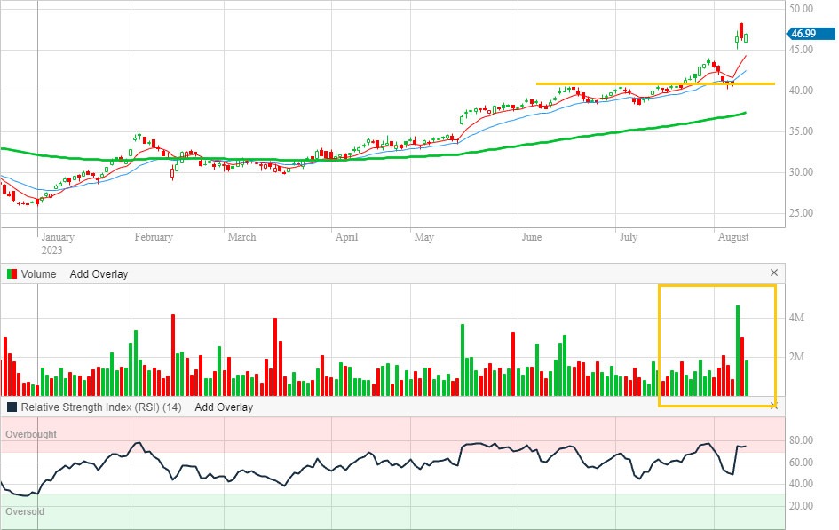The height and width of the screenshot is (530, 839).
Task: Open the Volume indicator settings label
Action: tap(38, 274)
